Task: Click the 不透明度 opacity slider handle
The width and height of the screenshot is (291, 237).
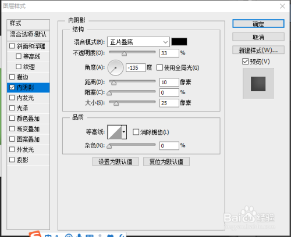Action: tap(124, 53)
